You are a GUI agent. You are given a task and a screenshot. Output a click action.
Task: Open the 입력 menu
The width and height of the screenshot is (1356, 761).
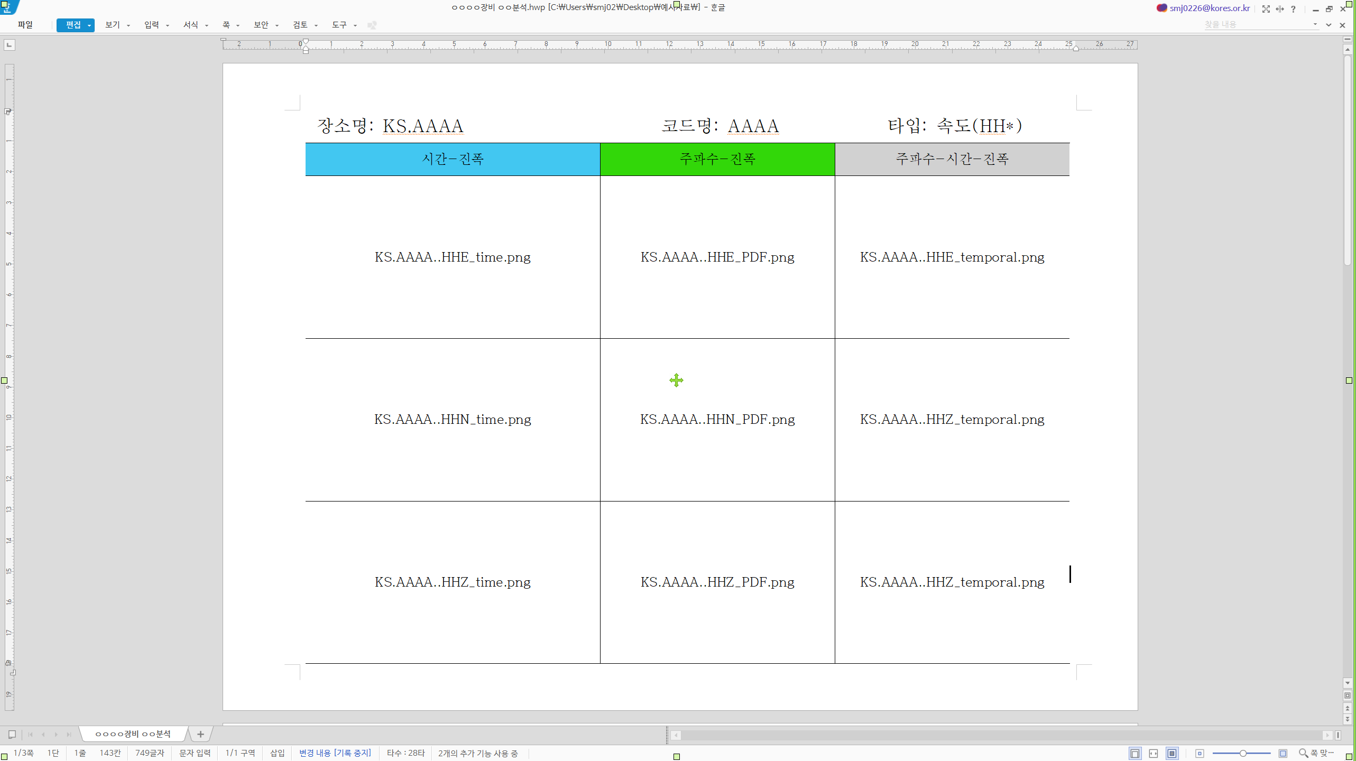151,25
